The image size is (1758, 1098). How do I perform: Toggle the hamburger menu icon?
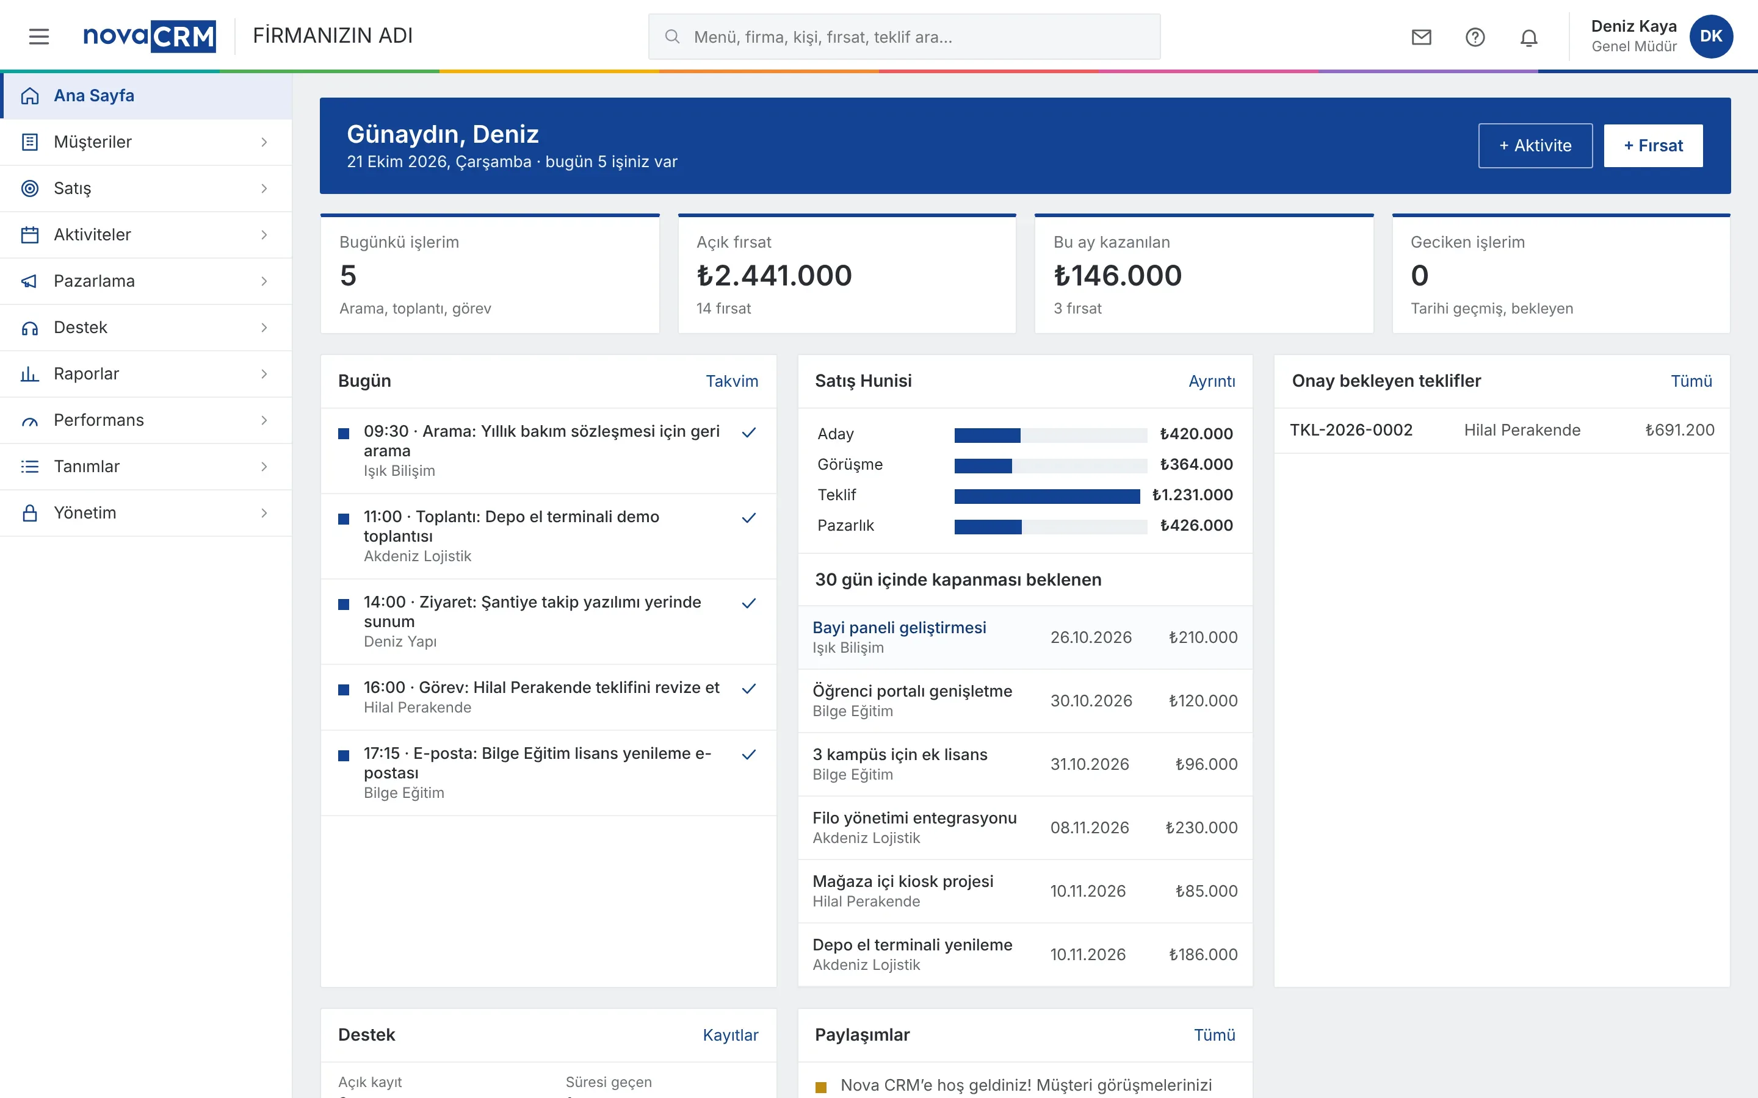coord(39,37)
